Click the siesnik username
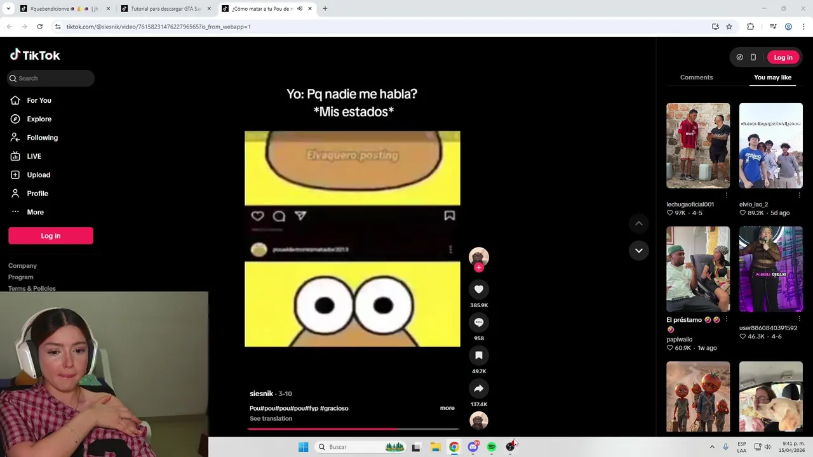This screenshot has height=457, width=813. tap(261, 394)
